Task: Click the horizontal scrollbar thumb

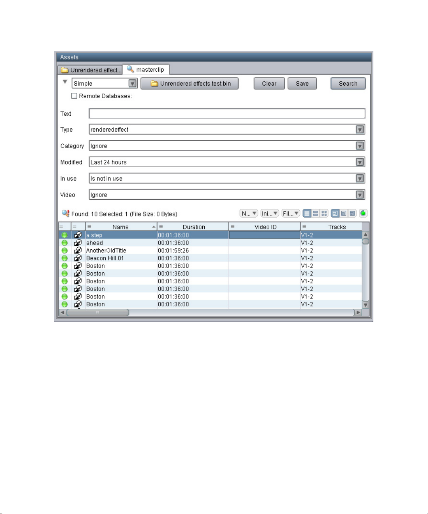Action: tap(97, 312)
